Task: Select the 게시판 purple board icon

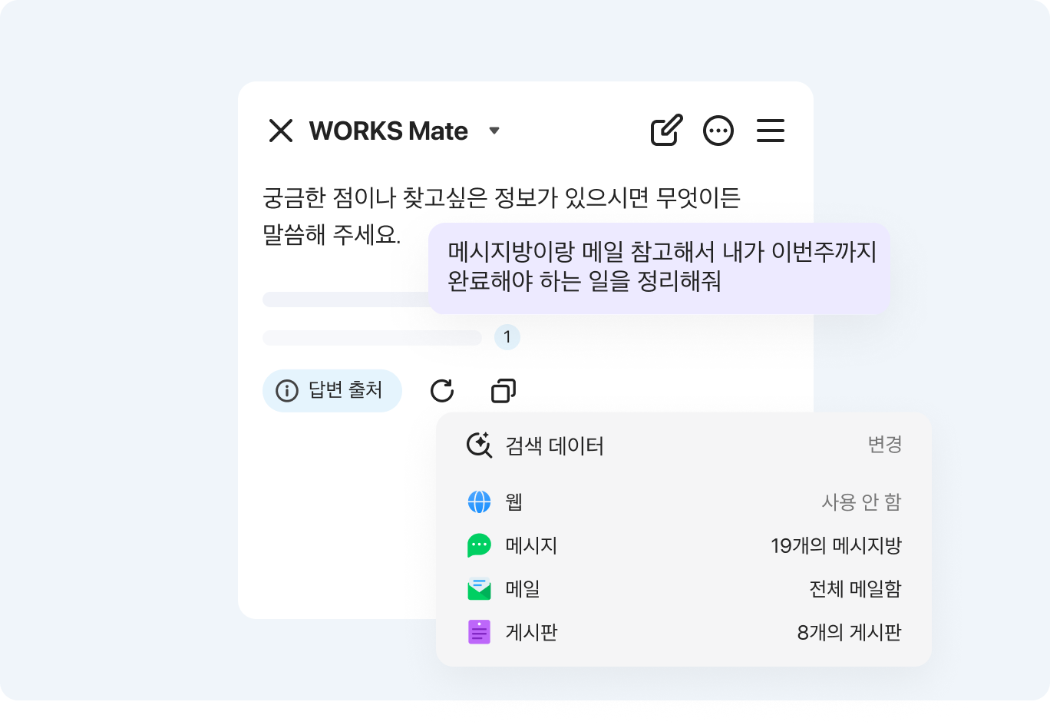Action: (479, 632)
